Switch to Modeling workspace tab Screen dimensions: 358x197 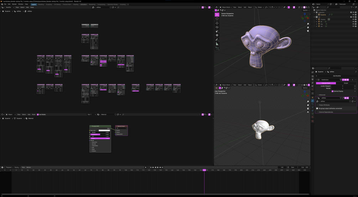[41, 4]
